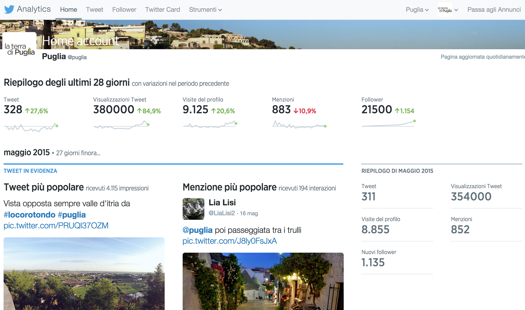The height and width of the screenshot is (310, 525).
Task: Expand the Puglia account dropdown
Action: coord(417,10)
